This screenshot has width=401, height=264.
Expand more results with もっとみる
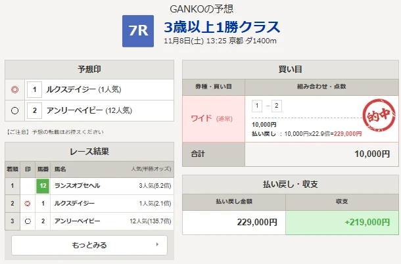(89, 245)
